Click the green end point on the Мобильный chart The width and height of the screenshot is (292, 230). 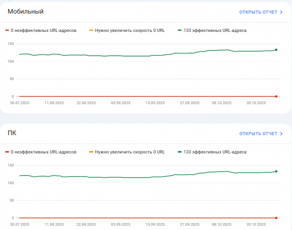pos(276,50)
